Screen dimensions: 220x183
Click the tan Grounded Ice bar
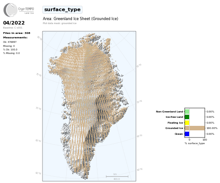coord(195,128)
